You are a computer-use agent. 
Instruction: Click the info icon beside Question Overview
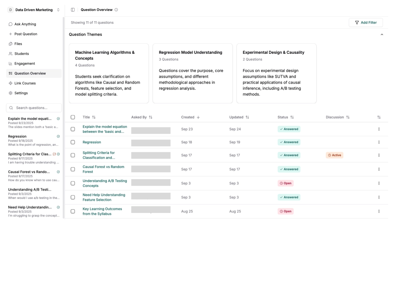coord(116,10)
